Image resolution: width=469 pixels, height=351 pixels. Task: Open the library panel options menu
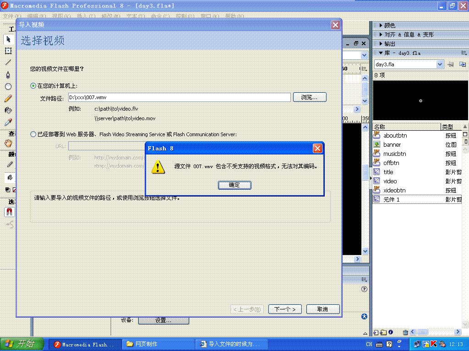click(x=464, y=53)
